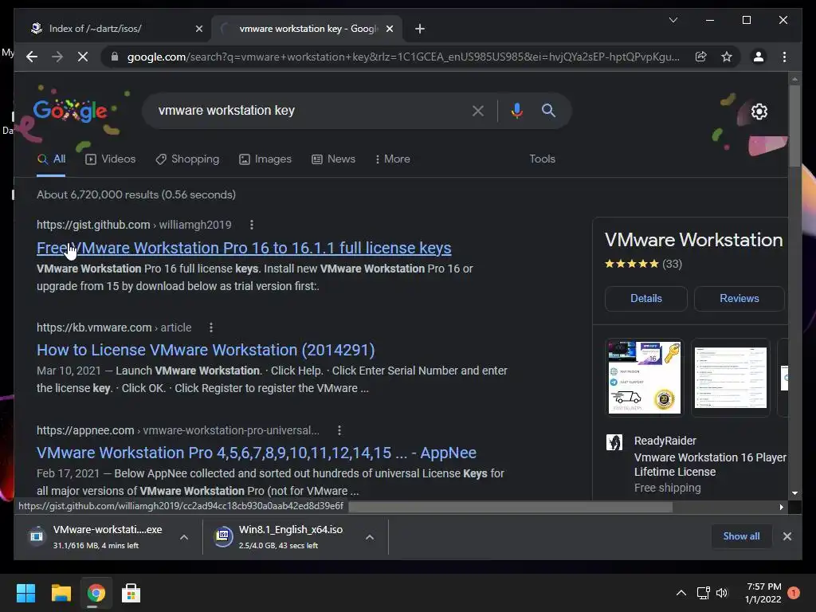Viewport: 816px width, 612px height.
Task: Open options for the kb.vmware.com result
Action: [210, 328]
